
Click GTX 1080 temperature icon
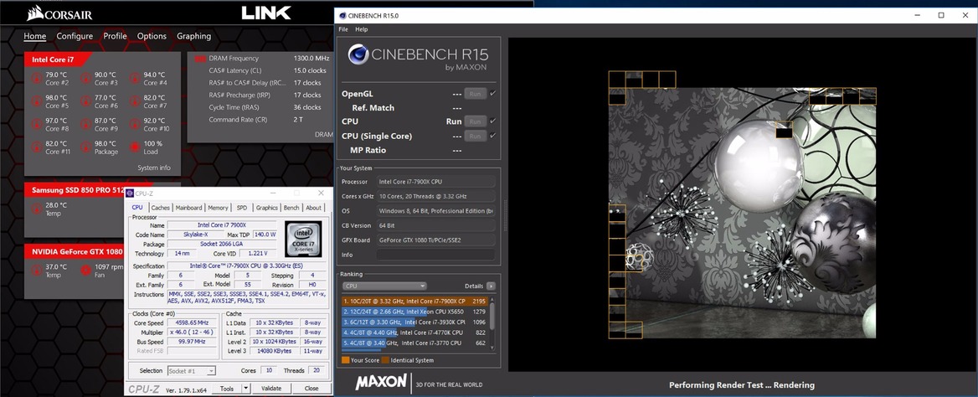(x=37, y=271)
